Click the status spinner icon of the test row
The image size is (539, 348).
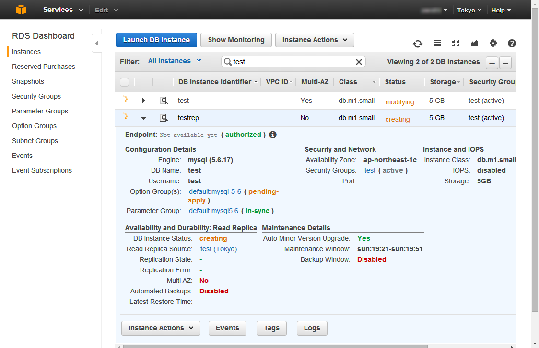(126, 99)
